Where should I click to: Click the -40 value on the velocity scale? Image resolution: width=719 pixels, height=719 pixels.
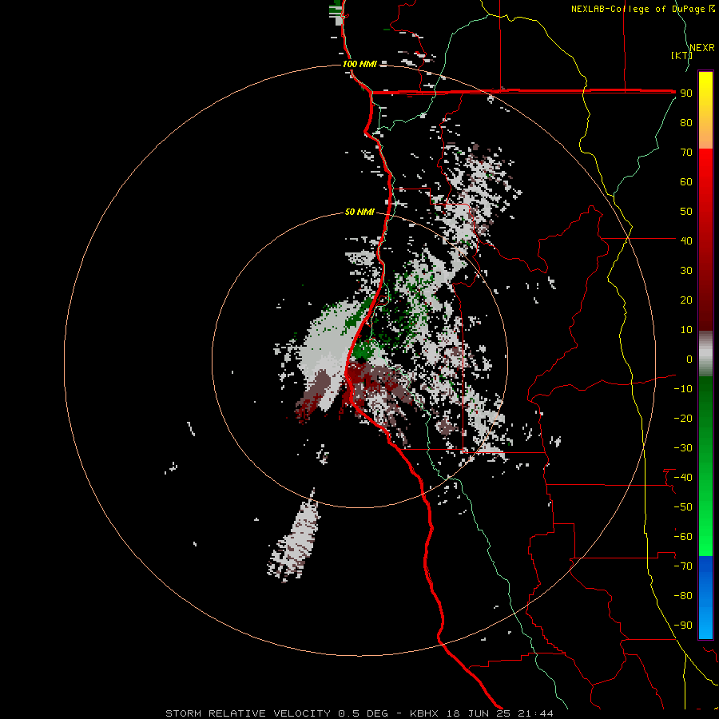tap(683, 478)
